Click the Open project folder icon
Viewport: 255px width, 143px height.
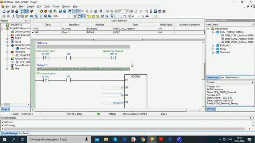coord(8,11)
